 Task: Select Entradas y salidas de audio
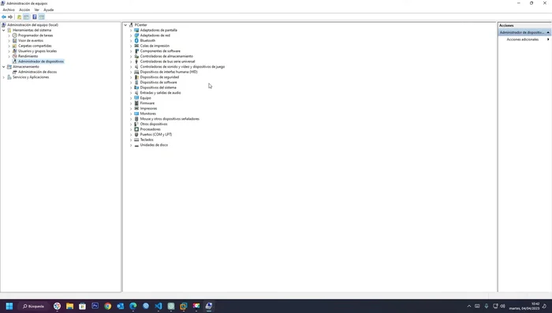pyautogui.click(x=161, y=92)
